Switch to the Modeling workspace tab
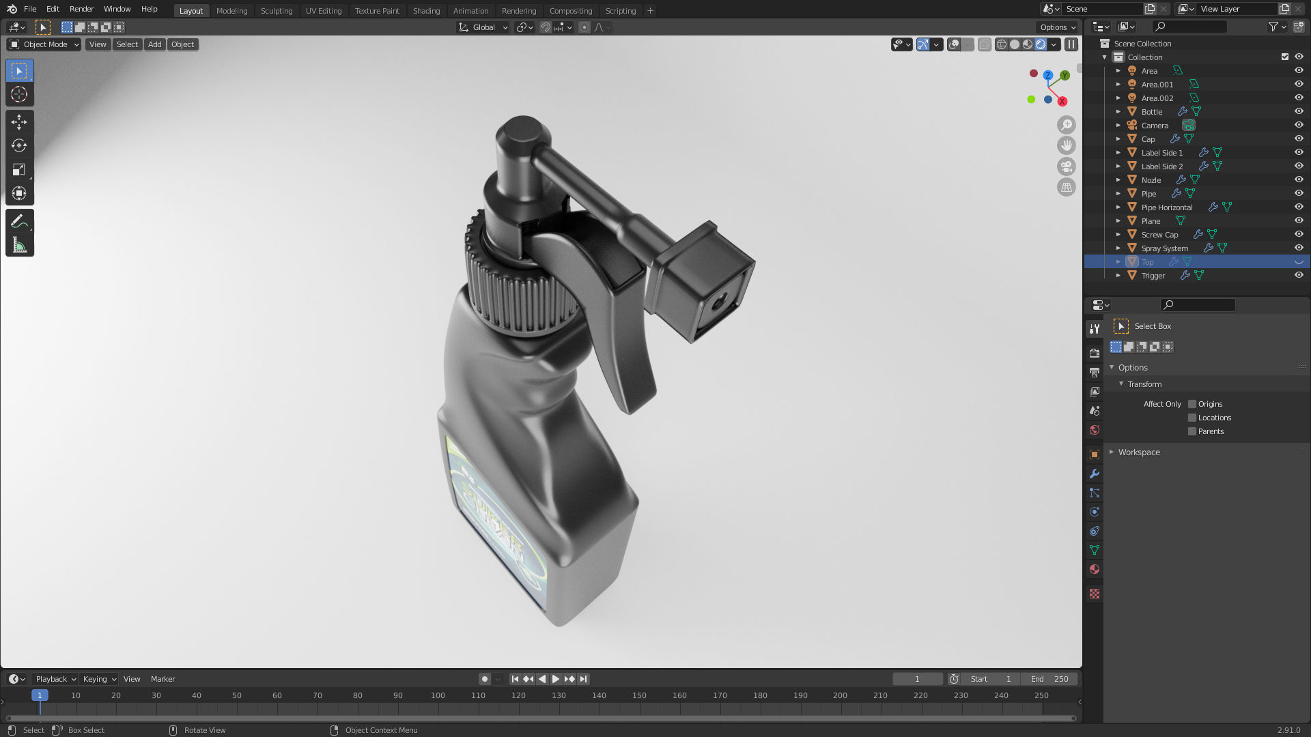This screenshot has height=737, width=1311. coord(231,10)
